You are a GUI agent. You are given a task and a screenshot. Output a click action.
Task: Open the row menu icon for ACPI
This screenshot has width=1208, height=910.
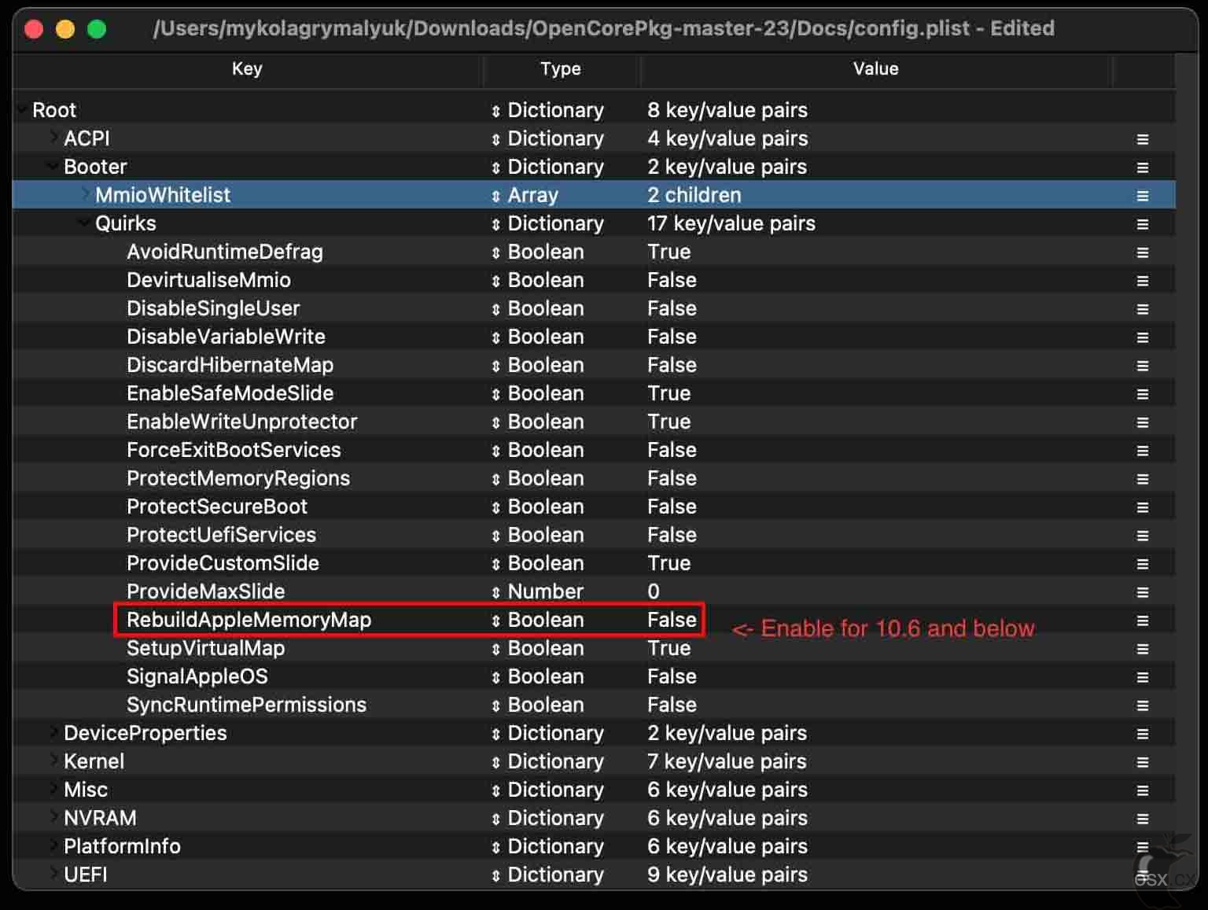point(1142,139)
